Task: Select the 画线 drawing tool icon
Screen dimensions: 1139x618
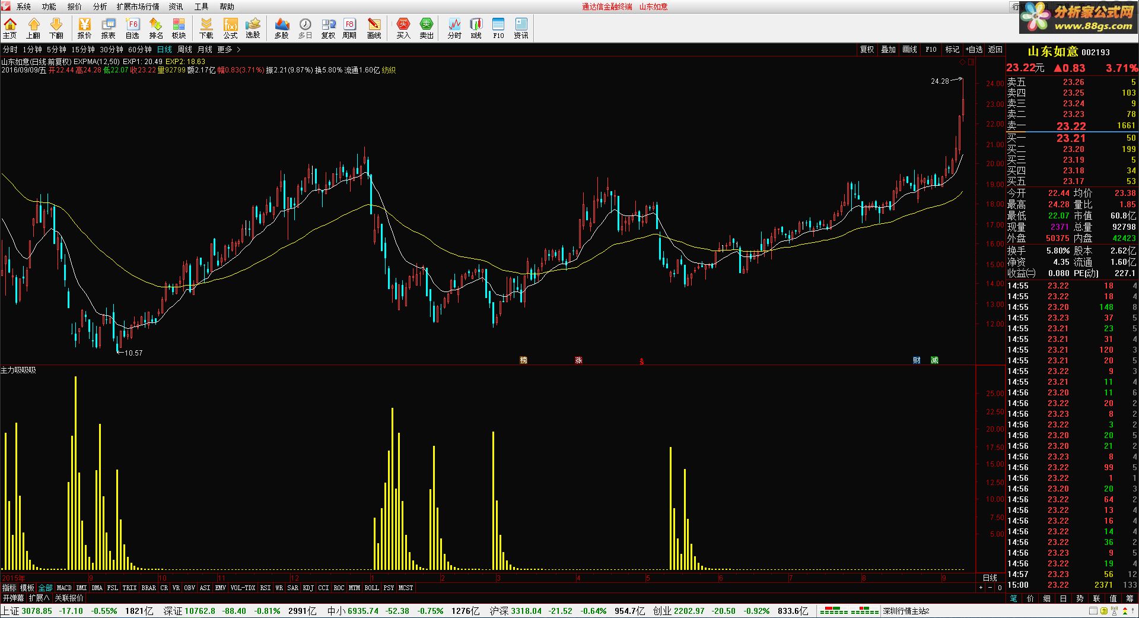Action: (374, 28)
